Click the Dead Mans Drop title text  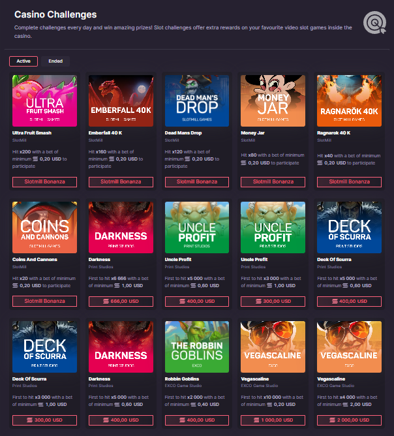coord(183,133)
